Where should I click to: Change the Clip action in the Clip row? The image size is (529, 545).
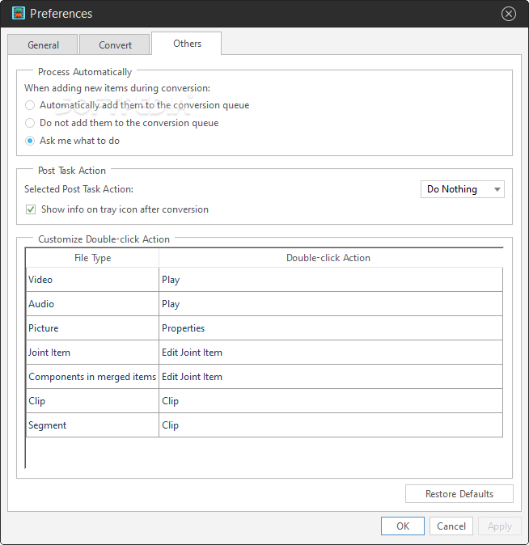(331, 401)
